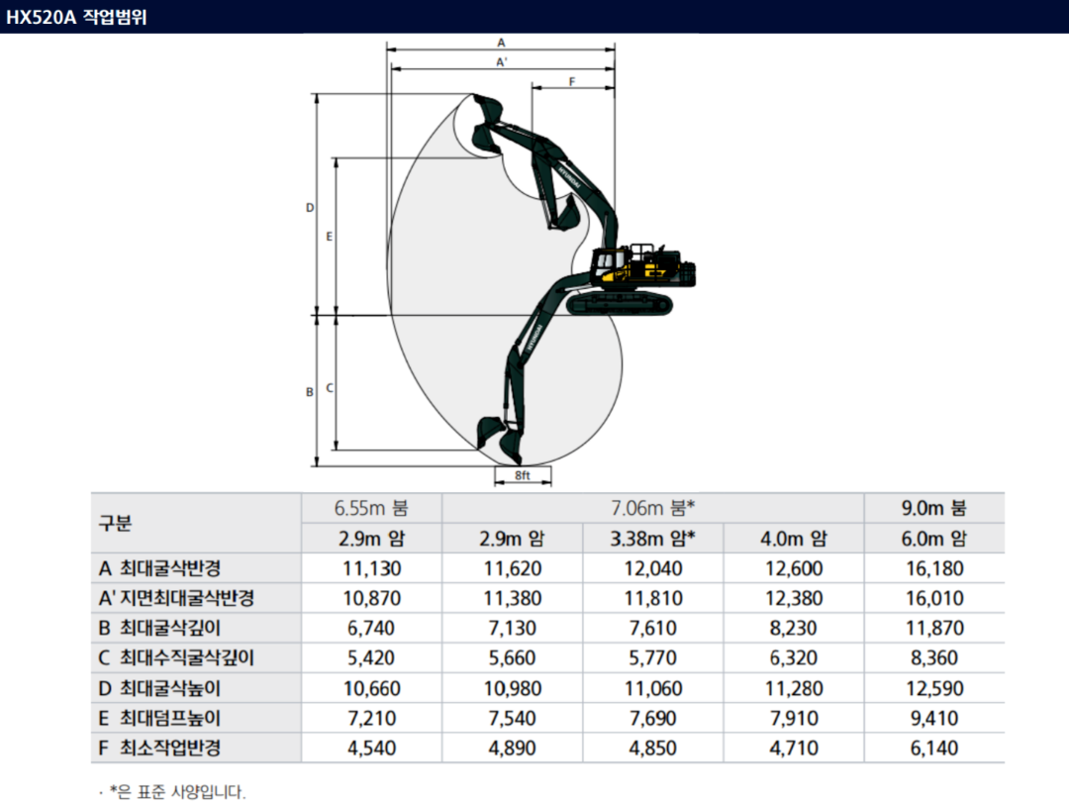Choose the value 11,060 in row D
Image resolution: width=1069 pixels, height=802 pixels.
pyautogui.click(x=653, y=688)
